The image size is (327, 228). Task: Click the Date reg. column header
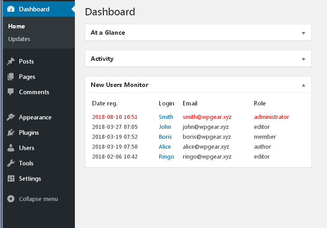[x=105, y=103]
